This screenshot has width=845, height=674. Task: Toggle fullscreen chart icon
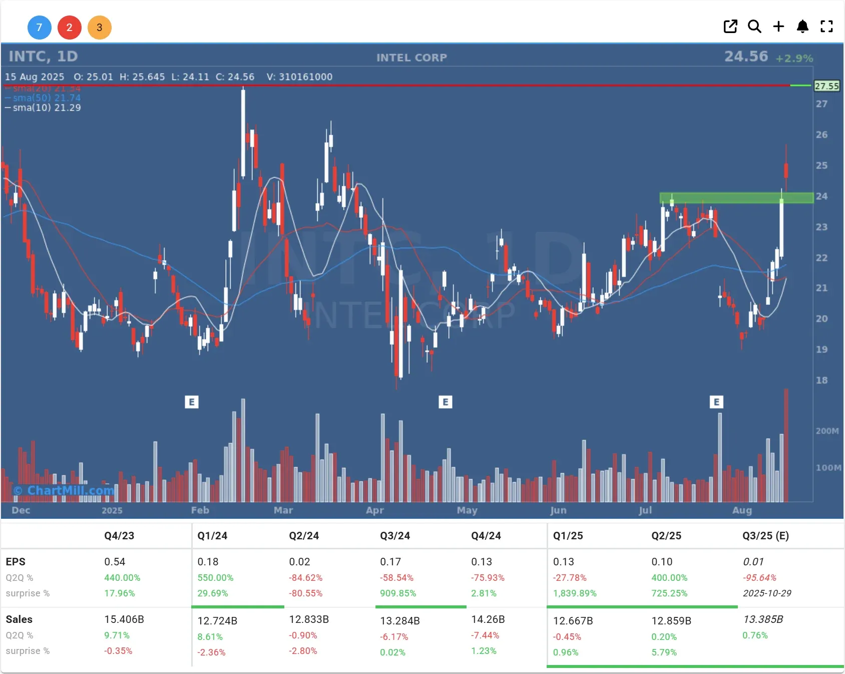pos(826,27)
